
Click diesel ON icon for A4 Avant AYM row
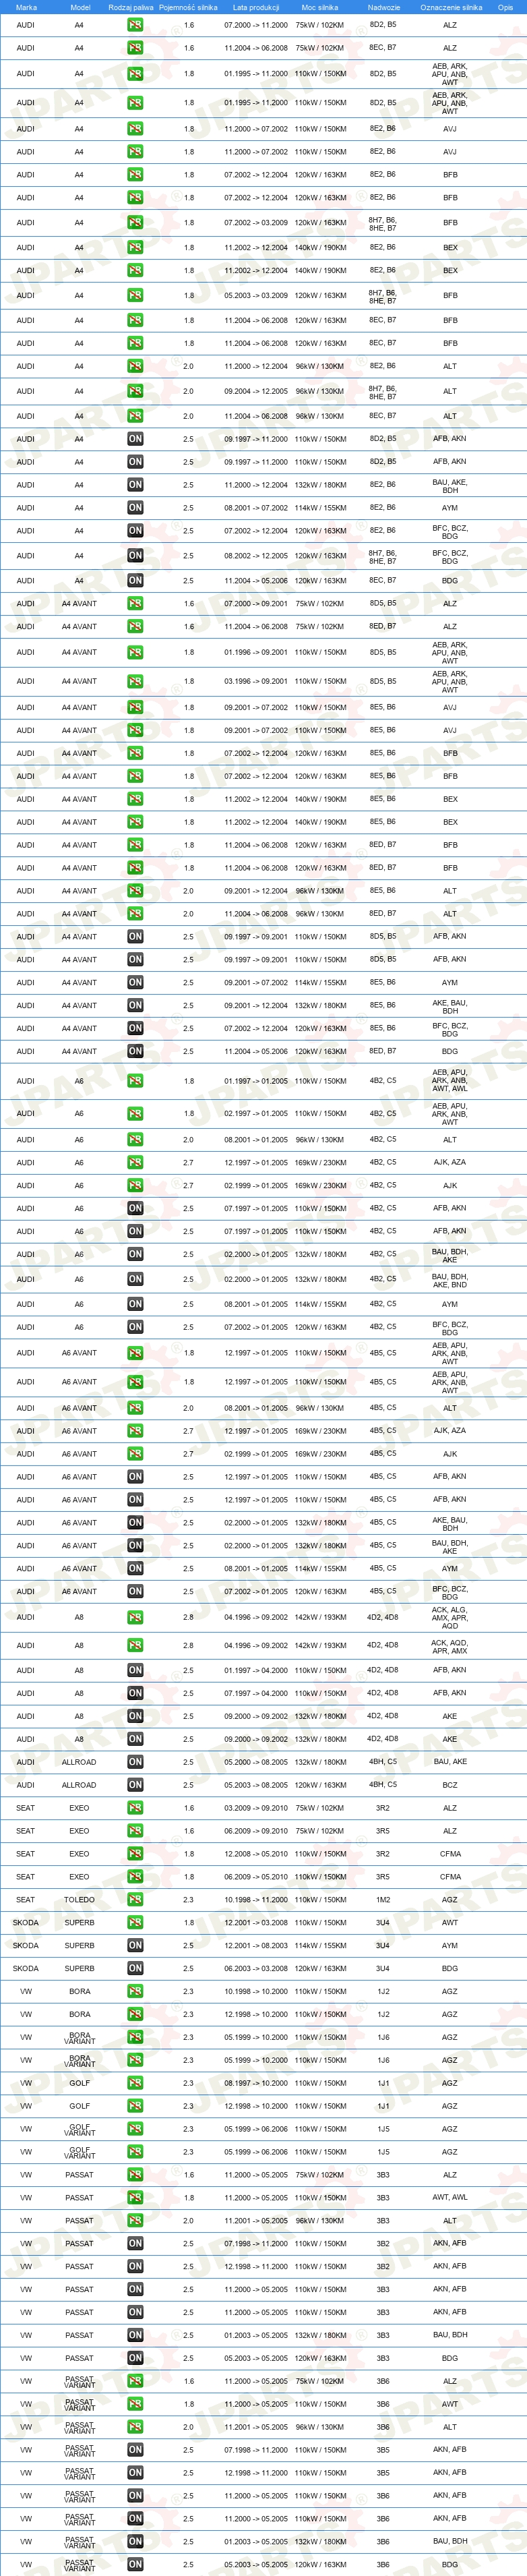135,982
